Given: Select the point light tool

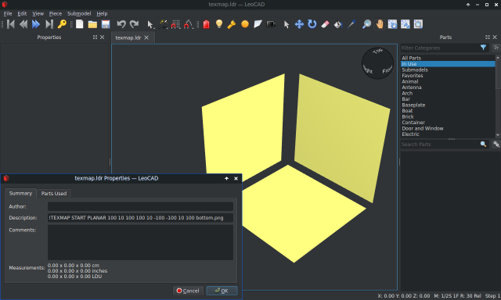Looking at the screenshot, I should [219, 24].
